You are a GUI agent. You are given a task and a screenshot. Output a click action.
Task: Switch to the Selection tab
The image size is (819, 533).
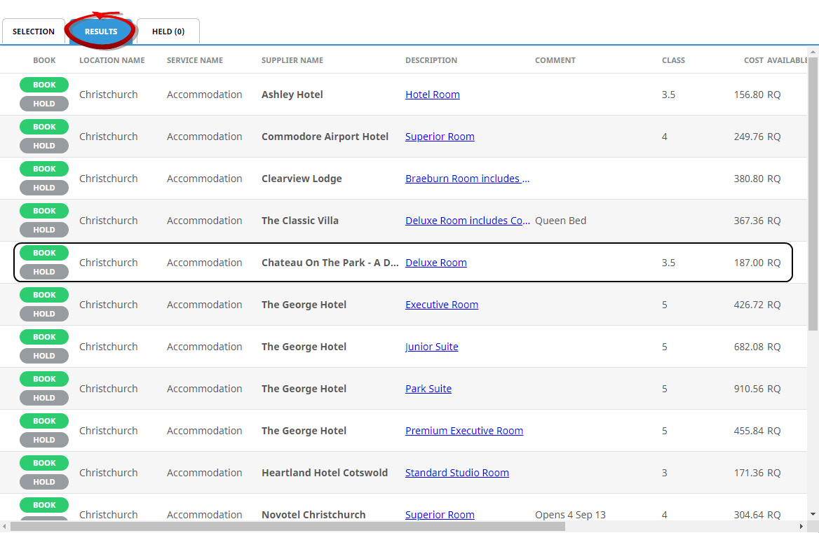[34, 32]
